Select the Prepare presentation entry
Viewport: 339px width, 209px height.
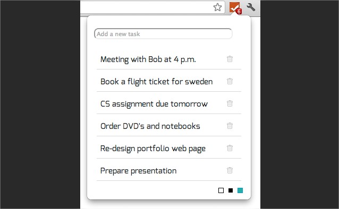point(138,171)
